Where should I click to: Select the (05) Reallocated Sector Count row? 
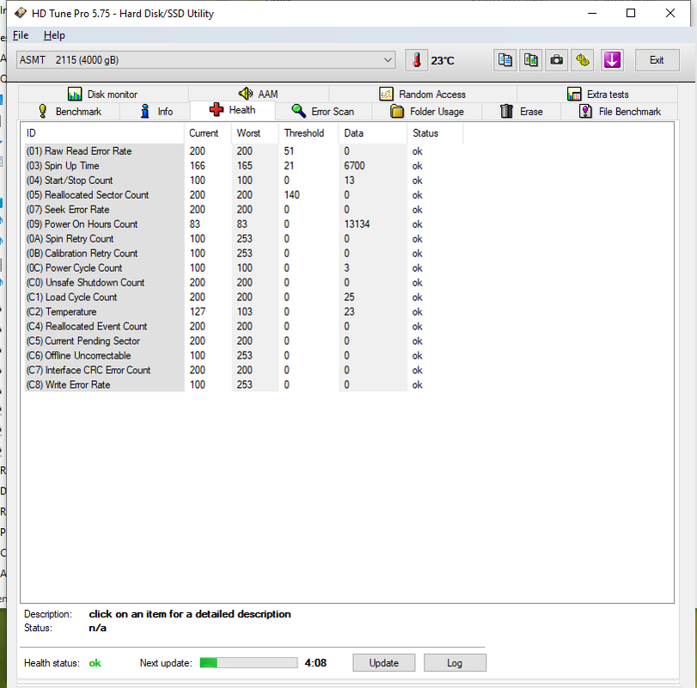(243, 195)
